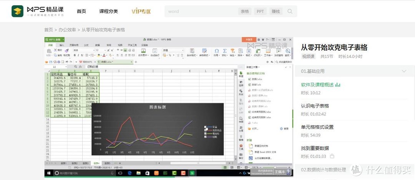Click the fx insert function icon
Viewport: 415px width, 180px height.
tap(80, 67)
